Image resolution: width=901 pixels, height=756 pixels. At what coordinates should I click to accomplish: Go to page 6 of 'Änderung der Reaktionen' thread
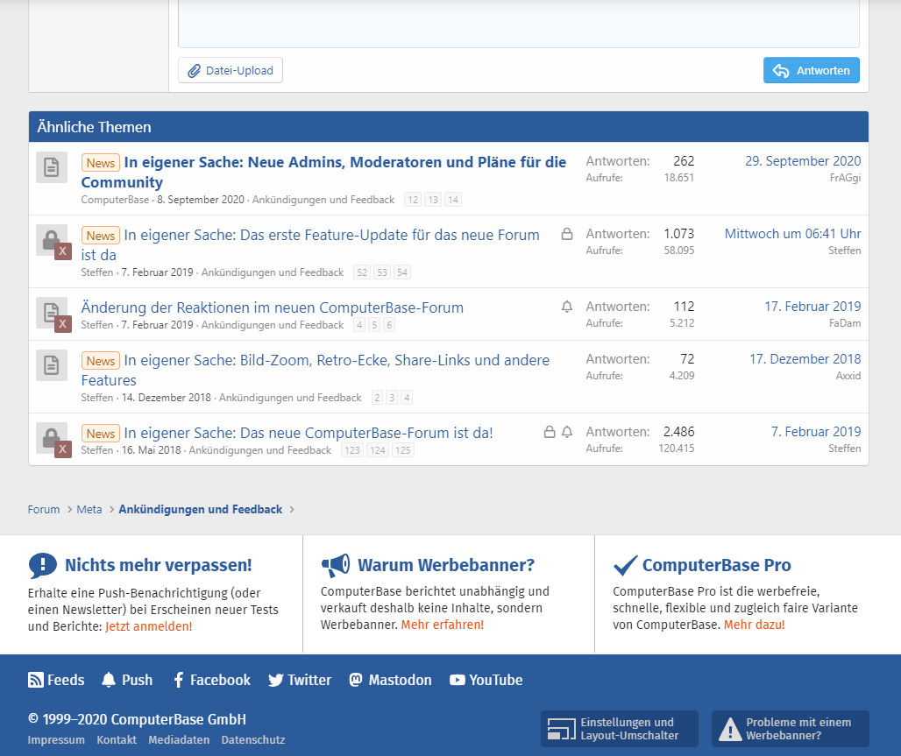click(389, 325)
